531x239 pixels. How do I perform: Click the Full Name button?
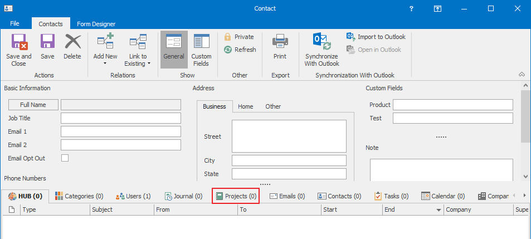point(33,105)
